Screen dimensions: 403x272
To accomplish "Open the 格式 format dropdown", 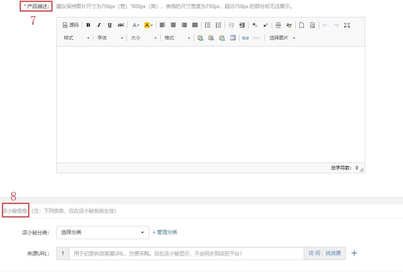I will pos(177,38).
